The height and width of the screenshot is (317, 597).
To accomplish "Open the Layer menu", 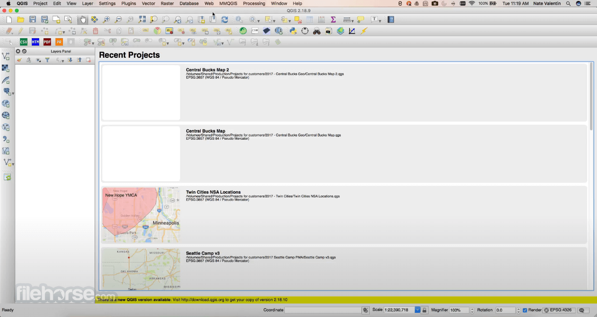I will 87,3.
